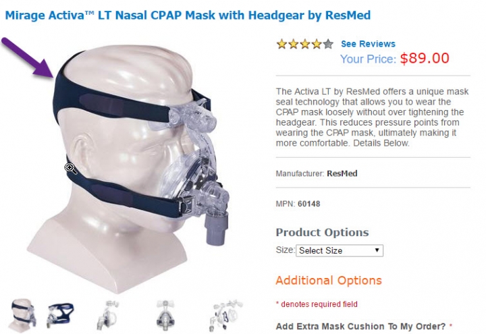Click the magnifier zoom icon on product image
486x334 pixels.
[71, 168]
